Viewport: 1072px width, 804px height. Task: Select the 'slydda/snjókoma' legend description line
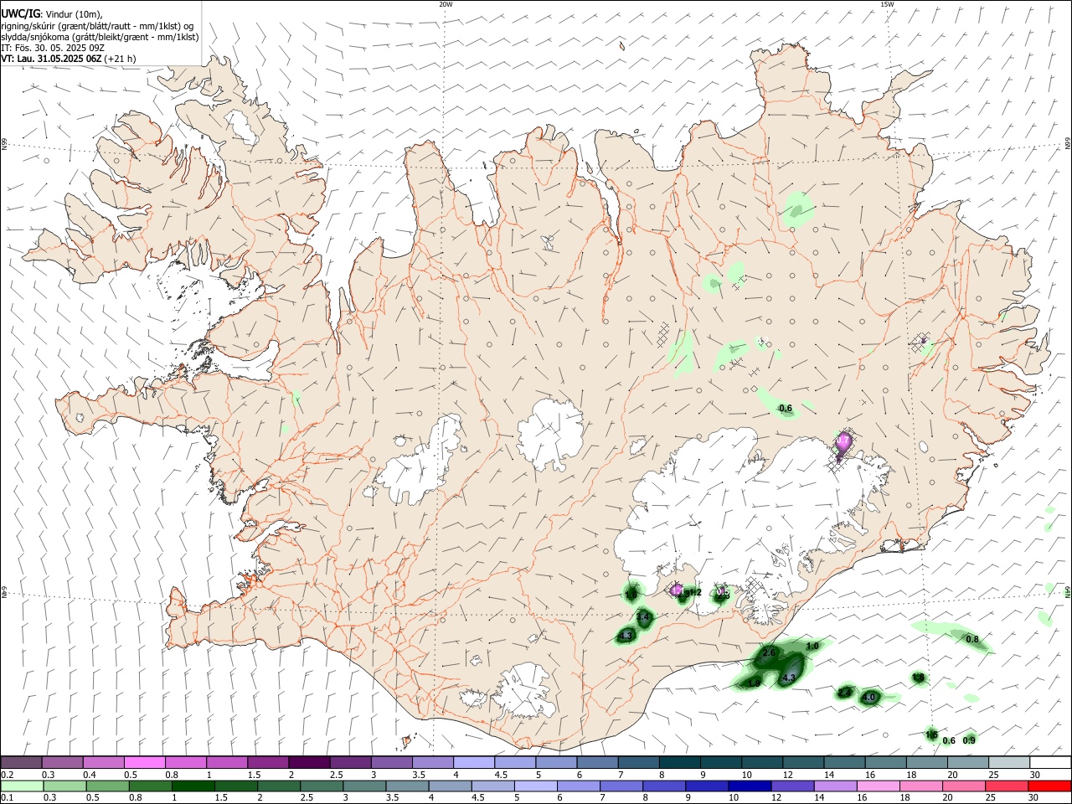[100, 37]
